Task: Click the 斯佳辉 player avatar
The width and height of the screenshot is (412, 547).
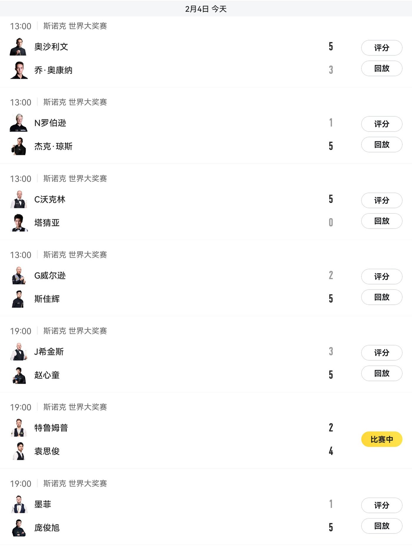Action: click(18, 299)
